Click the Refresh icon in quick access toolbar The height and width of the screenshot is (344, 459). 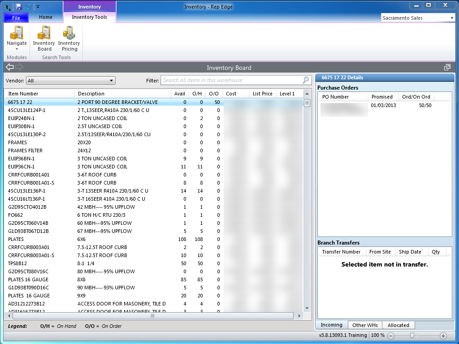click(29, 7)
